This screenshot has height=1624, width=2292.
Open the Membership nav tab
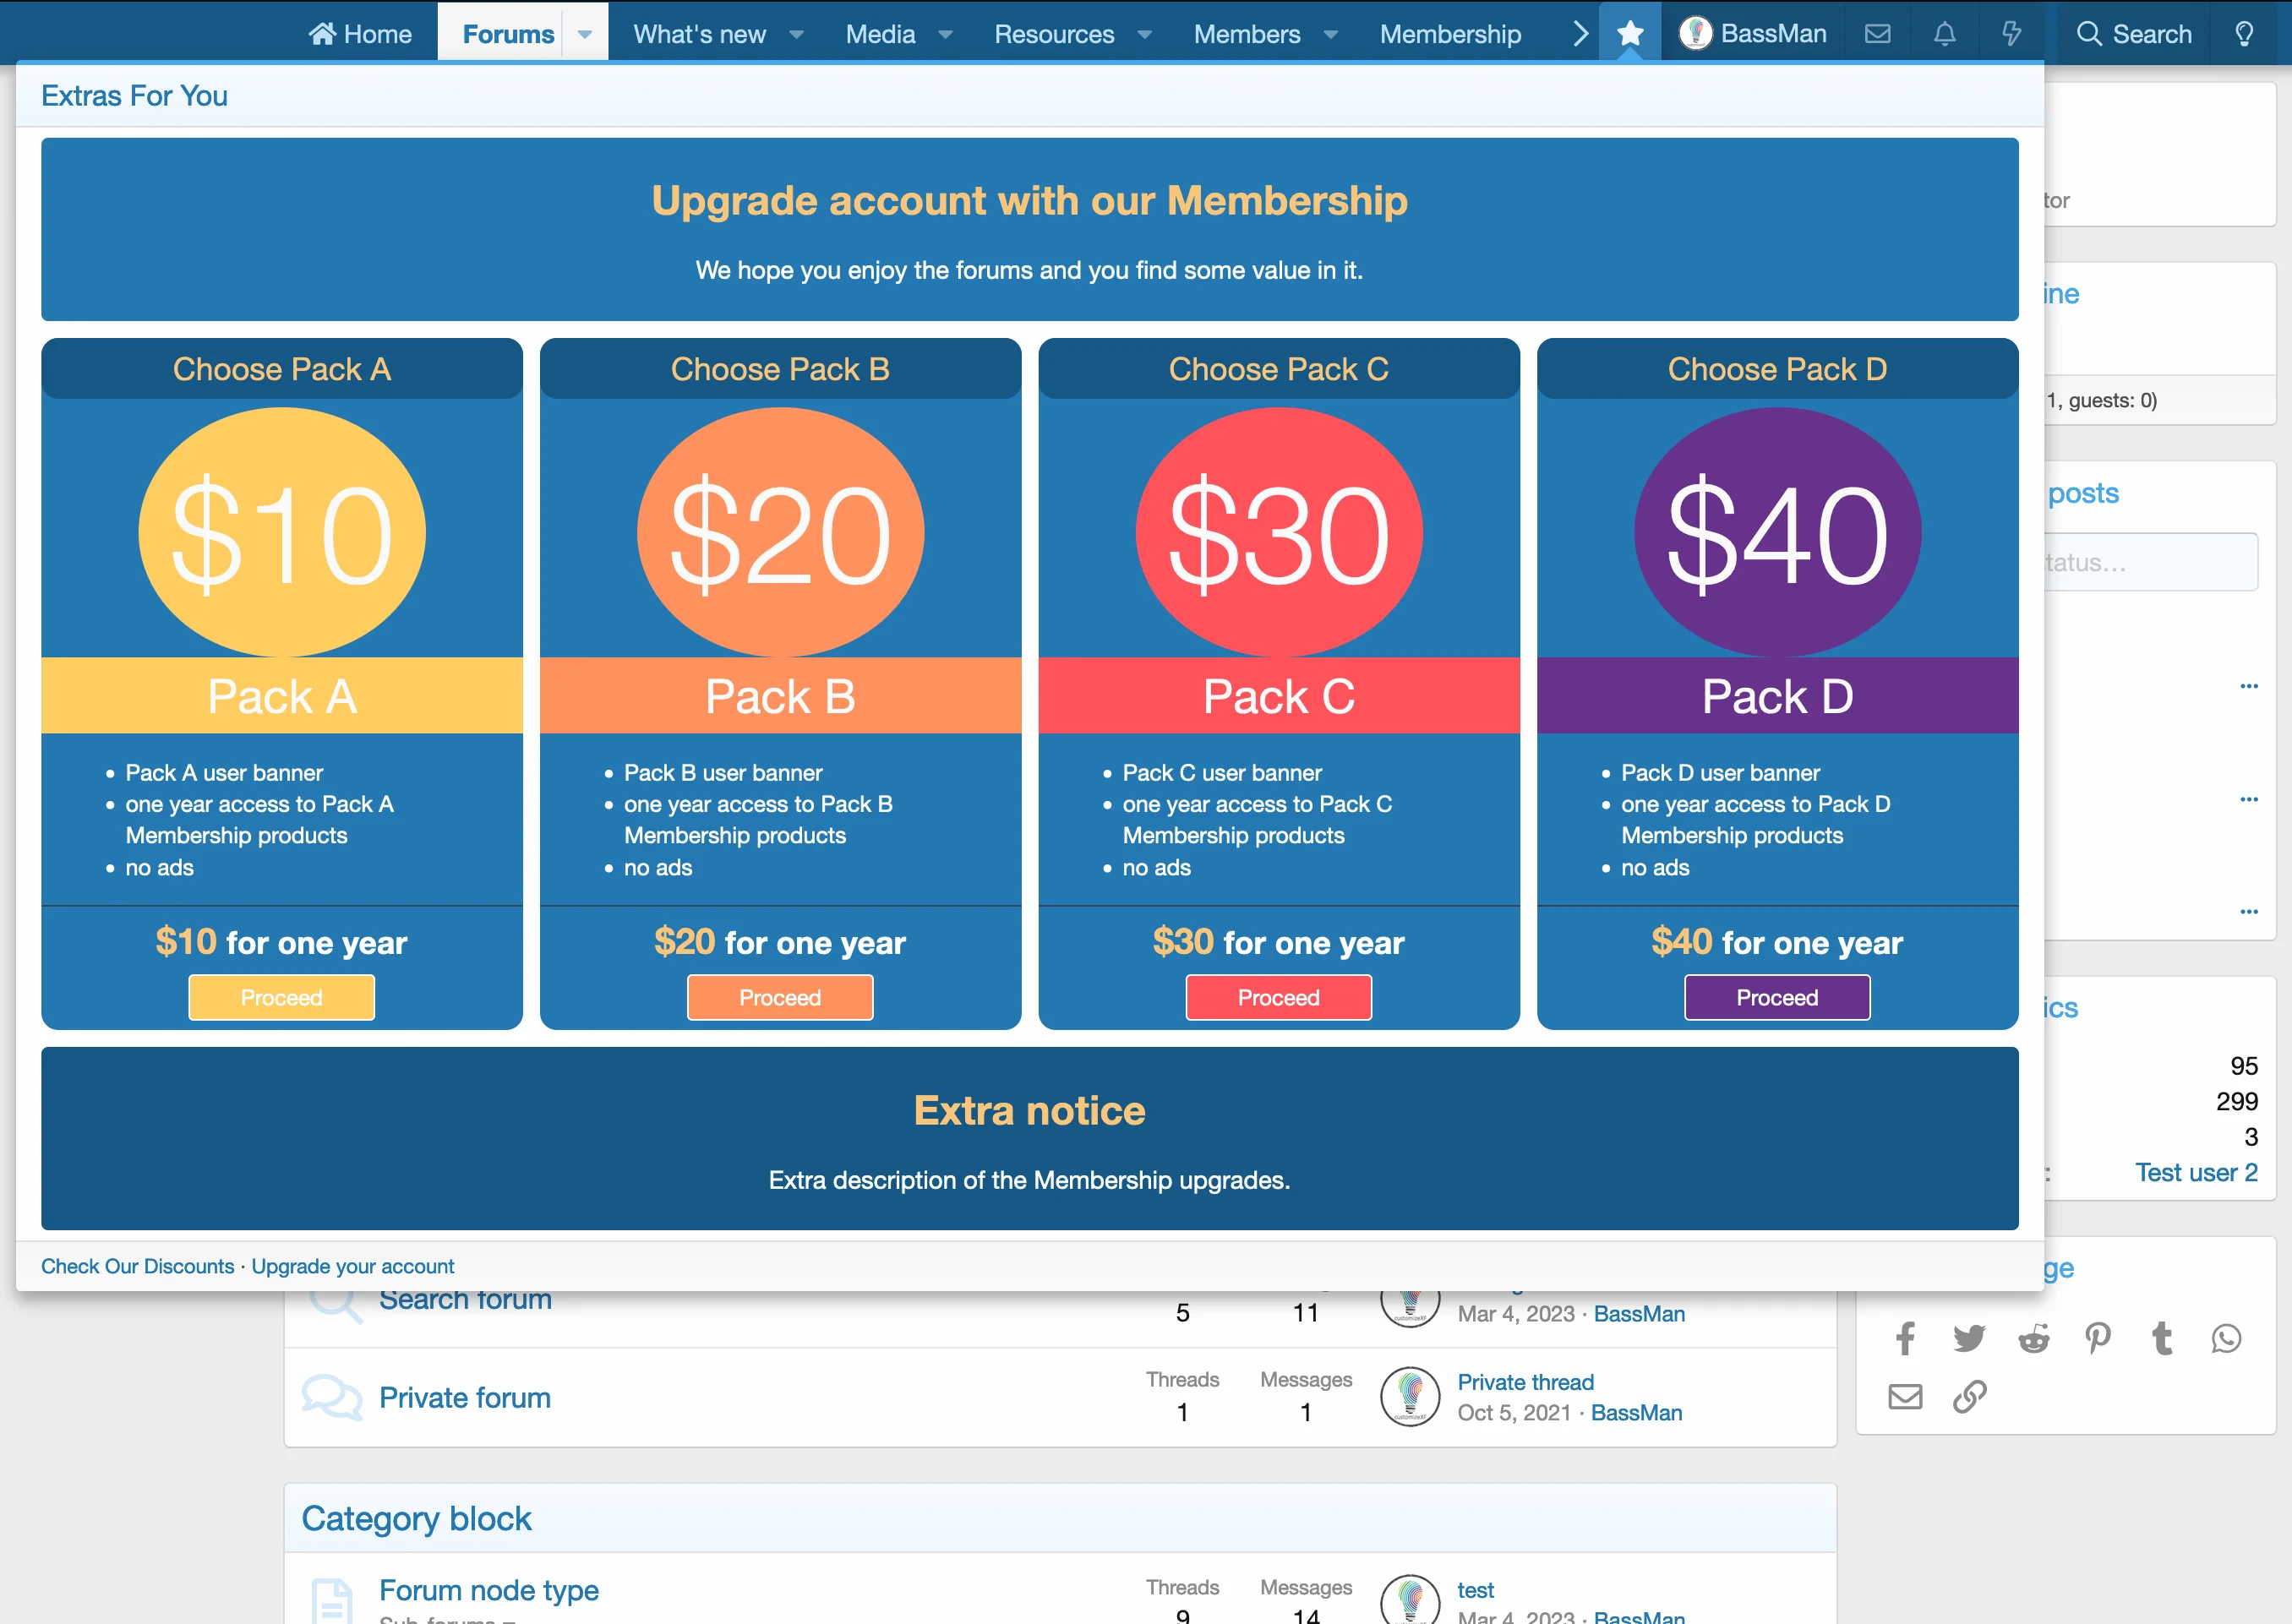point(1450,33)
